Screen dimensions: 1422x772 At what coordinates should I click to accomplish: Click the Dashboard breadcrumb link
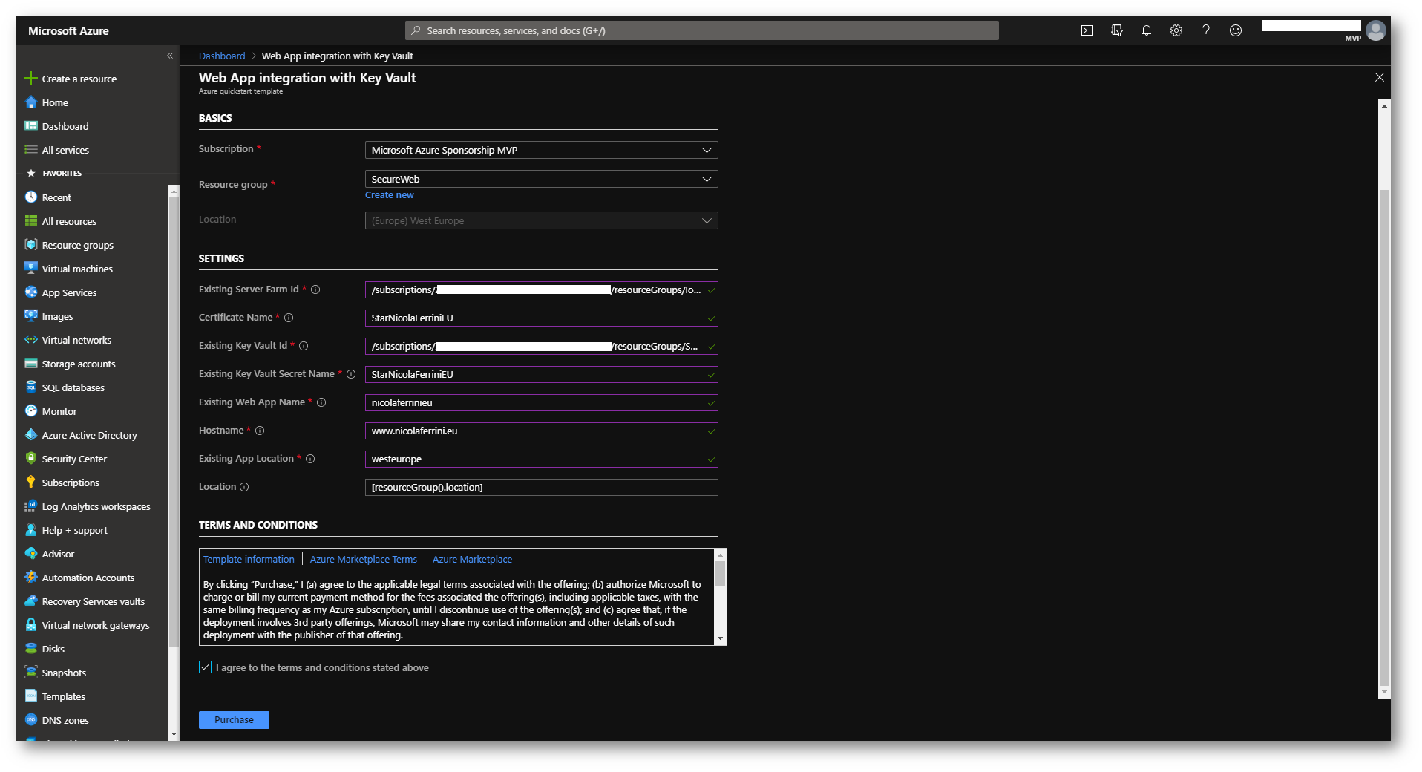tap(222, 56)
